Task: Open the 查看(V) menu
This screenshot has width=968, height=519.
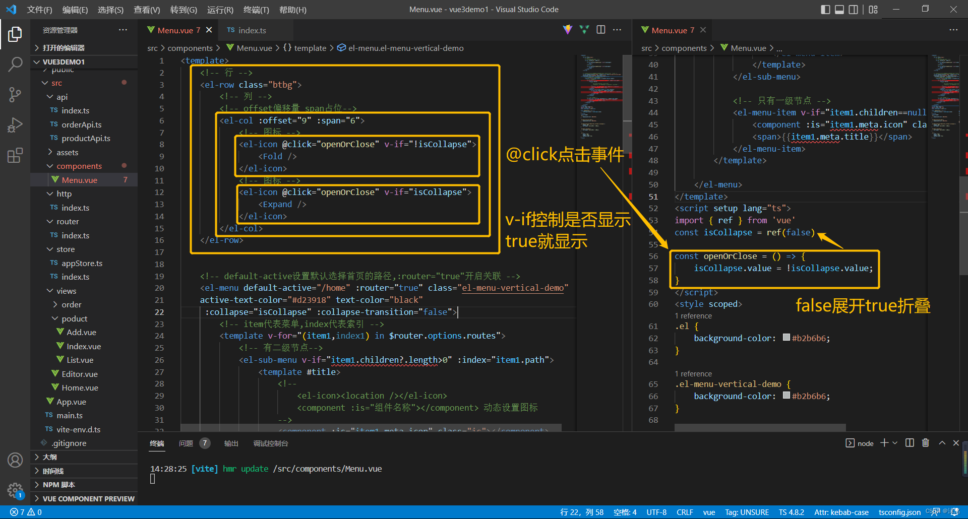Action: [147, 10]
